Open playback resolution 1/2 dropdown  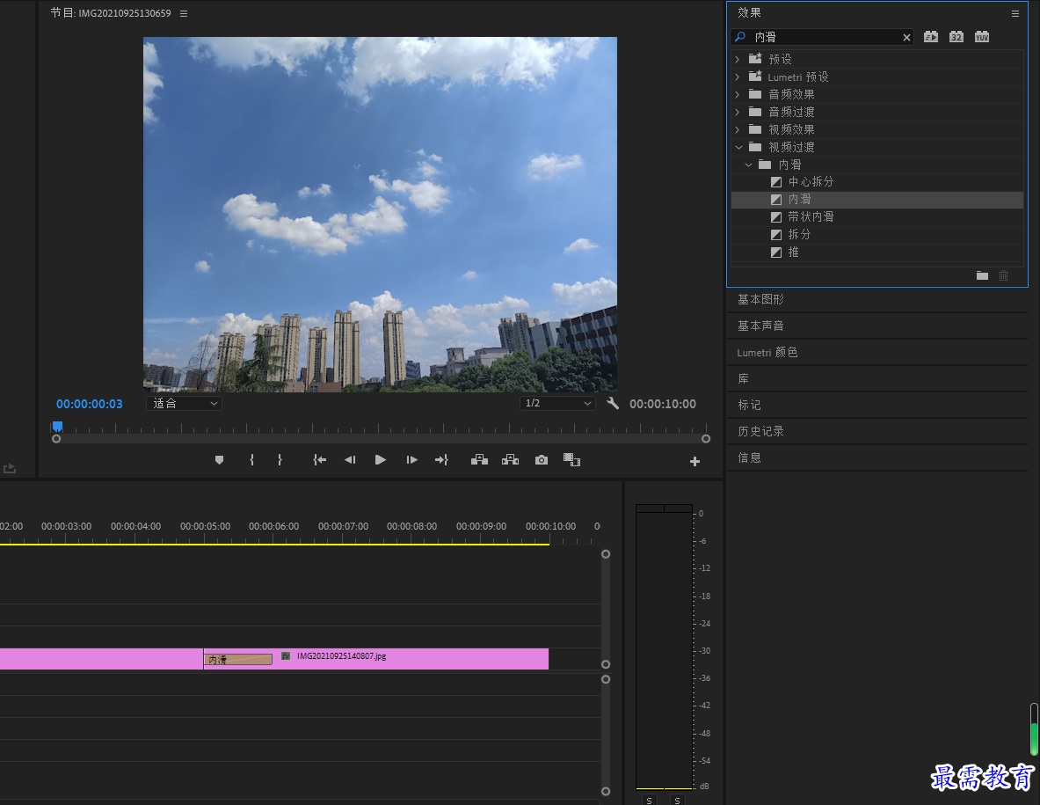pyautogui.click(x=557, y=403)
